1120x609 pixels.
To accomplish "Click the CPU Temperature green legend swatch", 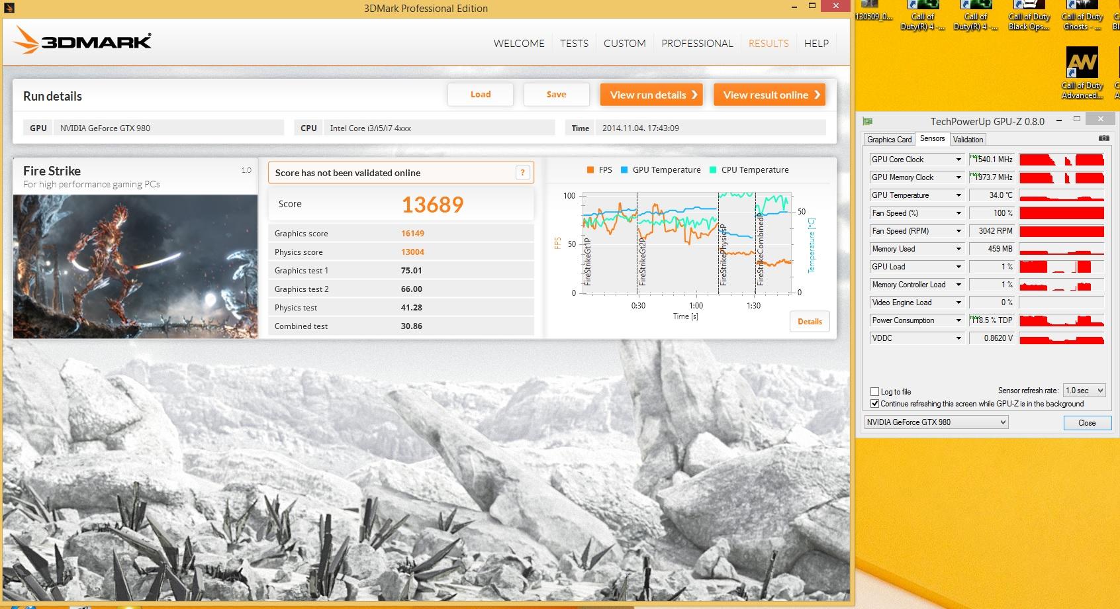I will click(x=713, y=170).
